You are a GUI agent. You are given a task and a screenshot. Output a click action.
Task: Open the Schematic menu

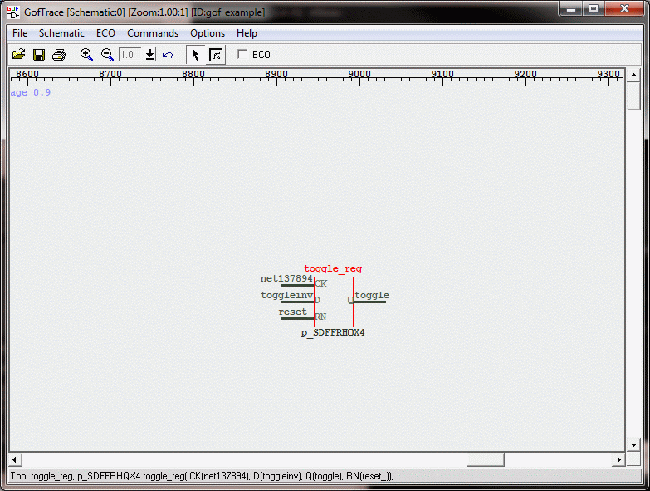click(x=61, y=33)
